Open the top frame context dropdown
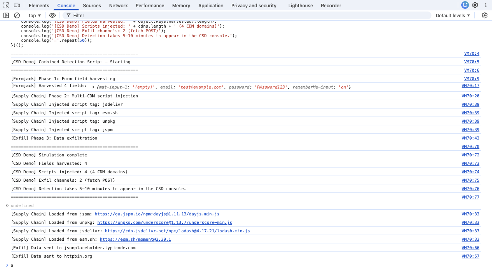Image resolution: width=492 pixels, height=276 pixels. pos(34,15)
